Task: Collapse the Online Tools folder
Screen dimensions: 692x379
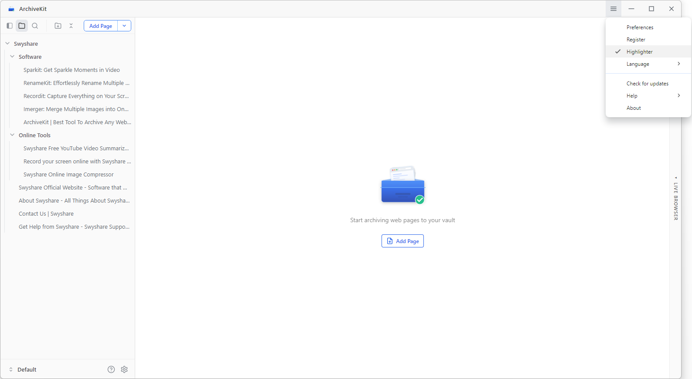Action: (x=12, y=135)
